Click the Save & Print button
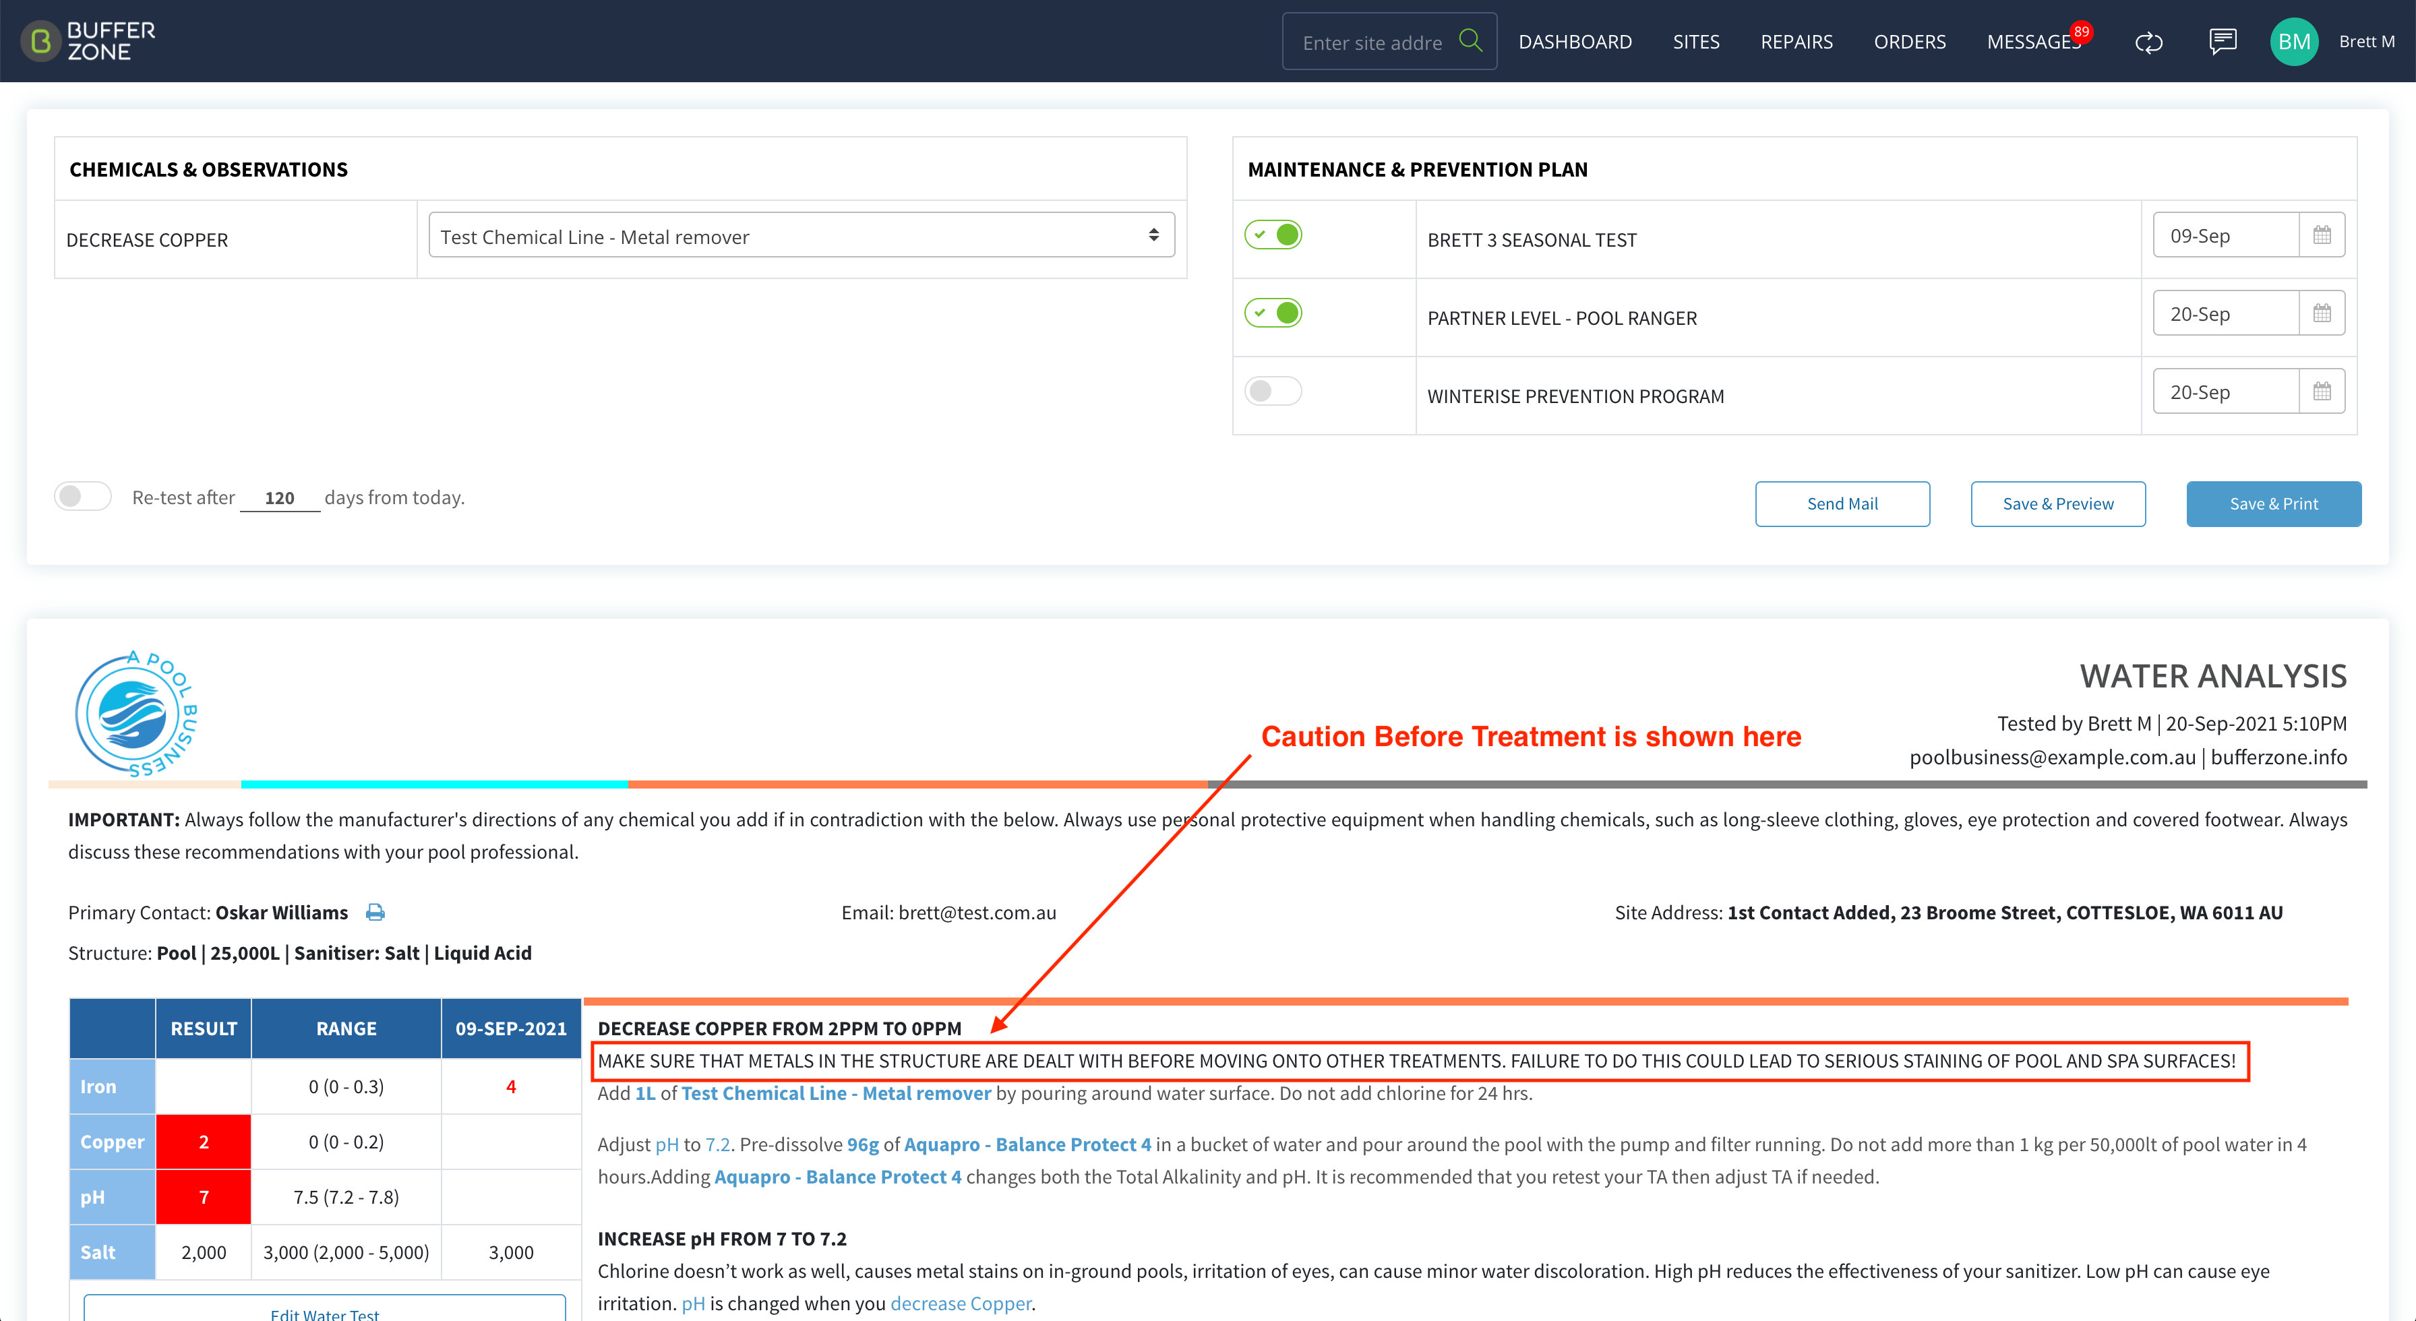The image size is (2416, 1321). [2274, 503]
